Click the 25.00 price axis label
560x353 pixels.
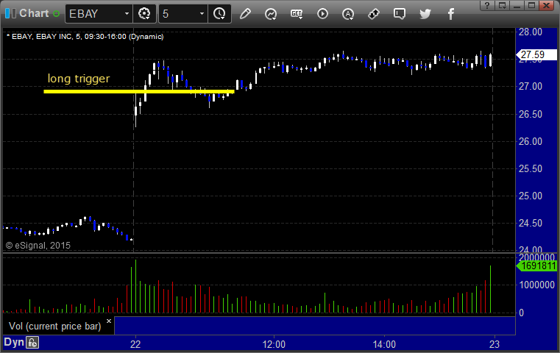pos(531,196)
